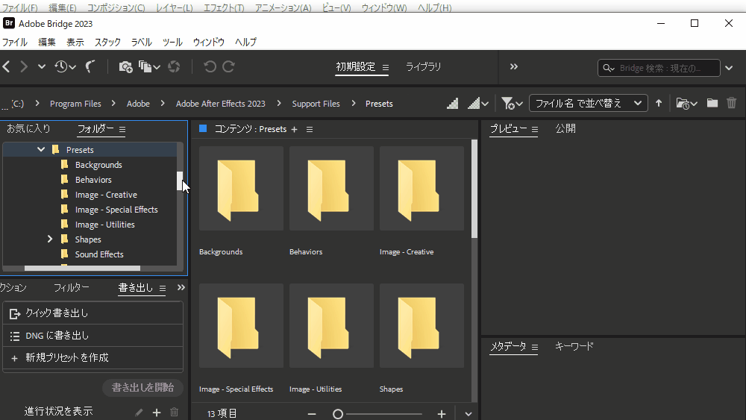Select Image - Utilities tree folder
This screenshot has height=420, width=746.
[104, 225]
